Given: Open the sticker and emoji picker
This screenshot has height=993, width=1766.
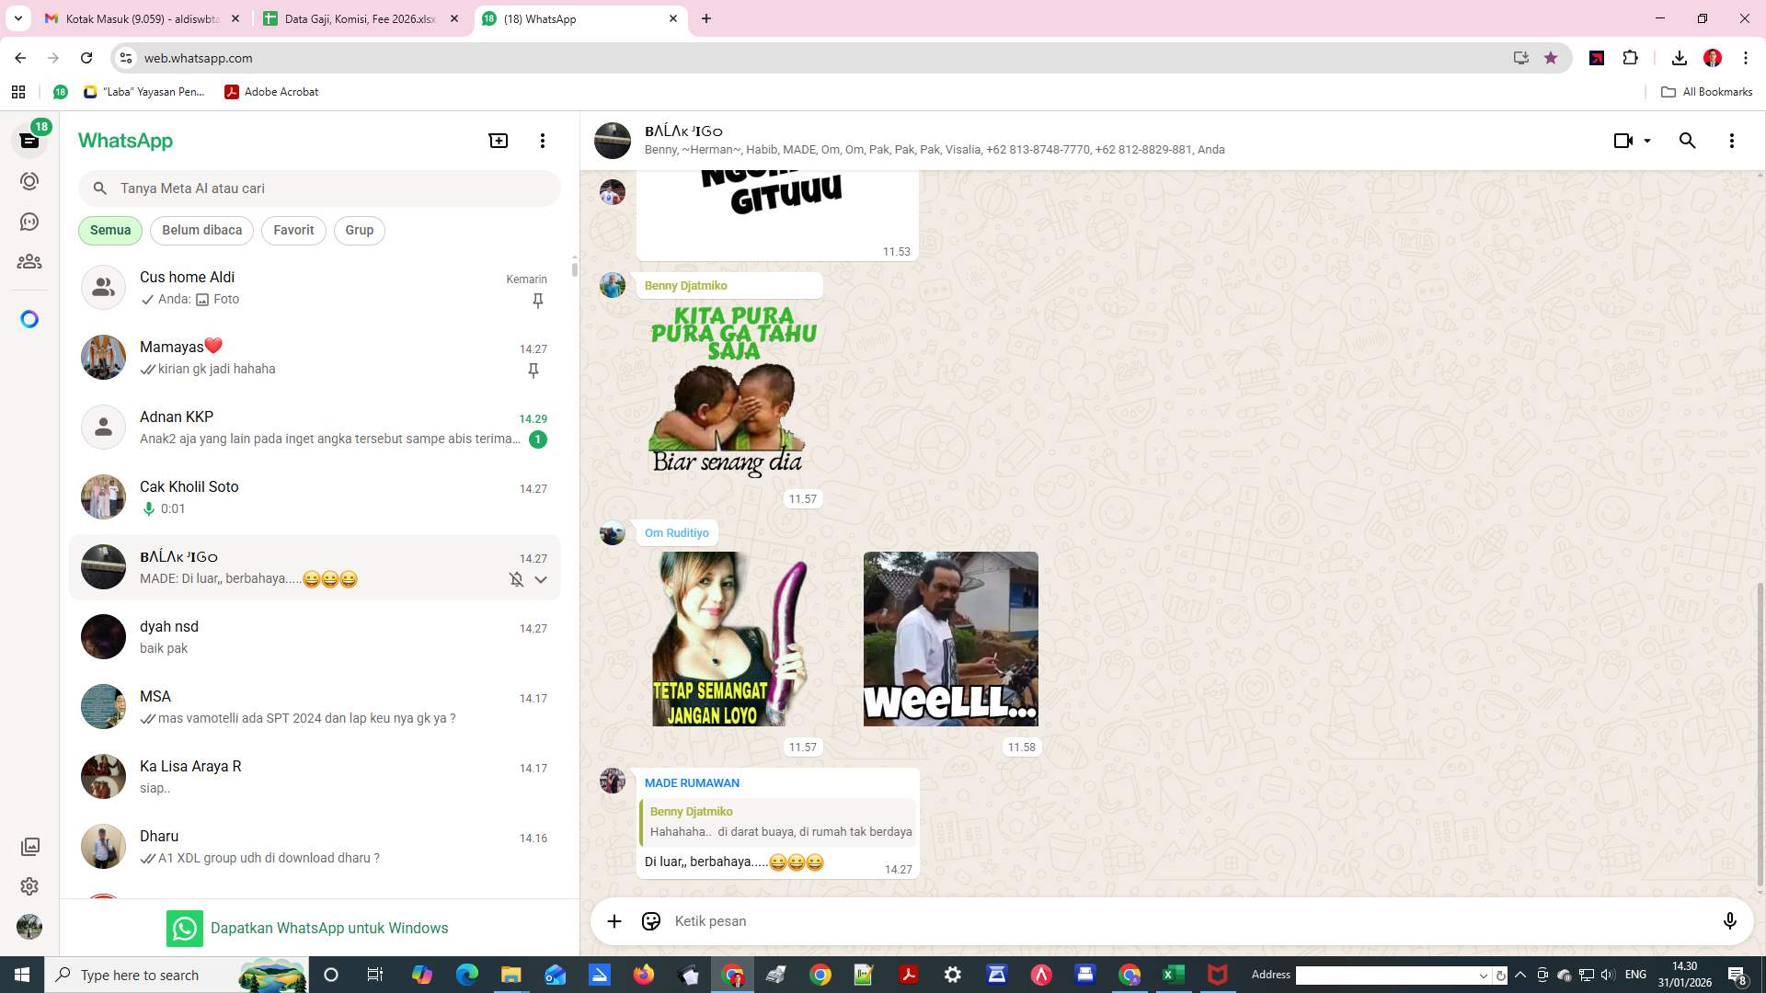Looking at the screenshot, I should (x=651, y=920).
